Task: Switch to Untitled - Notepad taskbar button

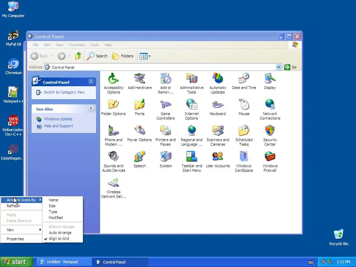Action: point(64,262)
